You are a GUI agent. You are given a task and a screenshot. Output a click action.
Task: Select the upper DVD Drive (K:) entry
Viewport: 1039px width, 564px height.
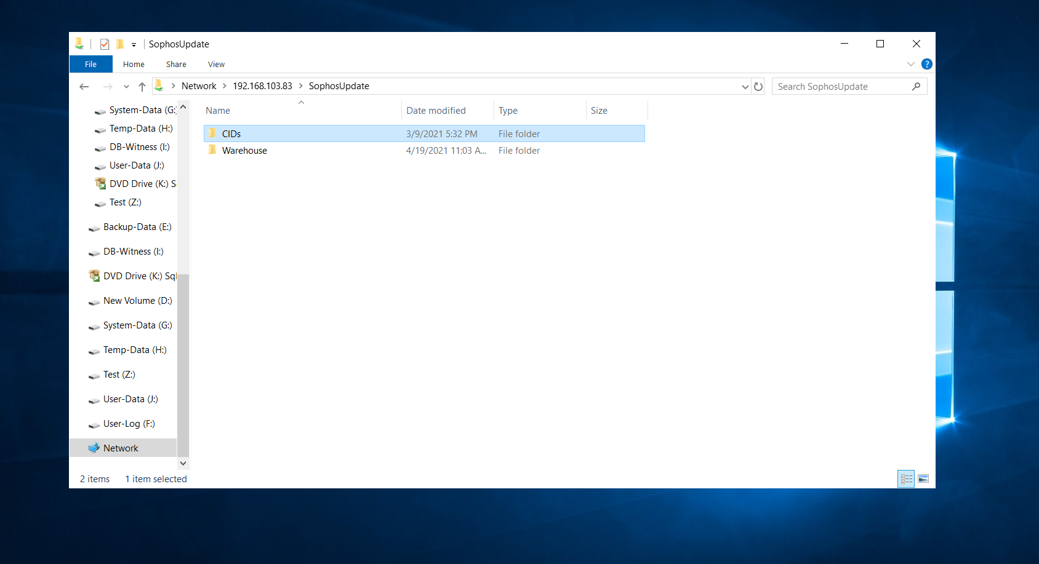point(135,184)
